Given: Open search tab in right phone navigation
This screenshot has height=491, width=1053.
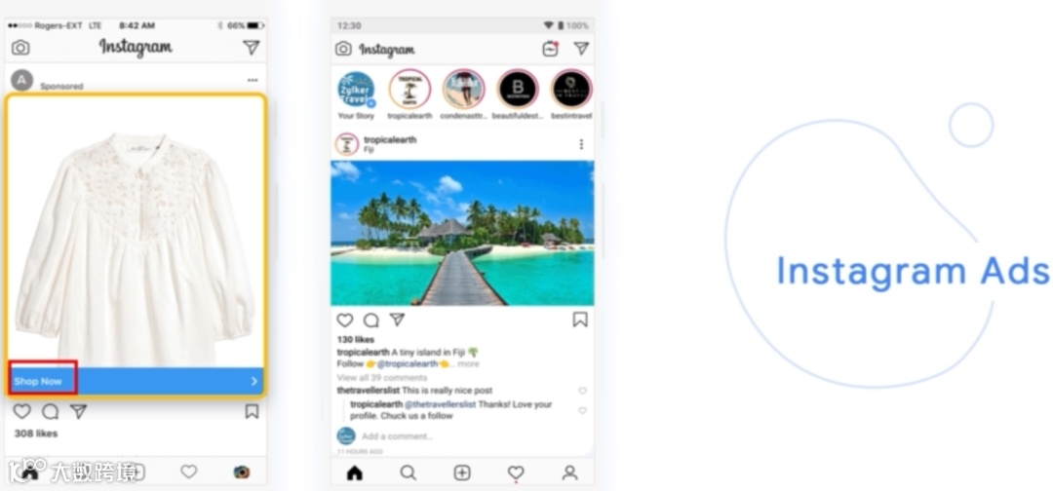Looking at the screenshot, I should [408, 472].
